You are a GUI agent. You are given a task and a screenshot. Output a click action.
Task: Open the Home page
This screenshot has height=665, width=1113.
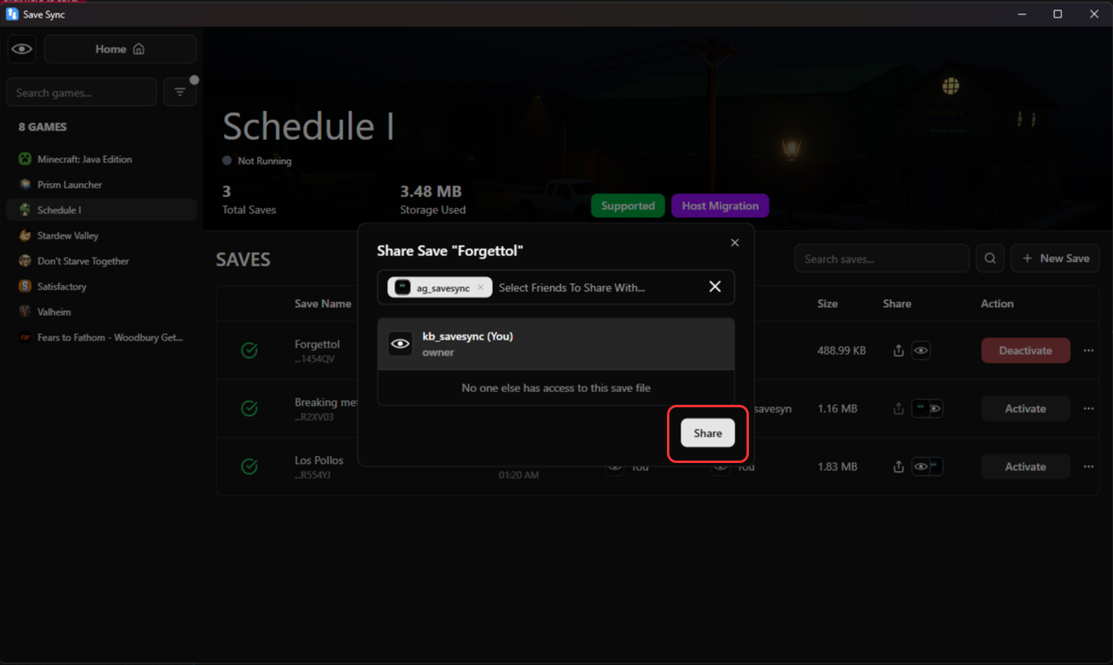coord(120,49)
